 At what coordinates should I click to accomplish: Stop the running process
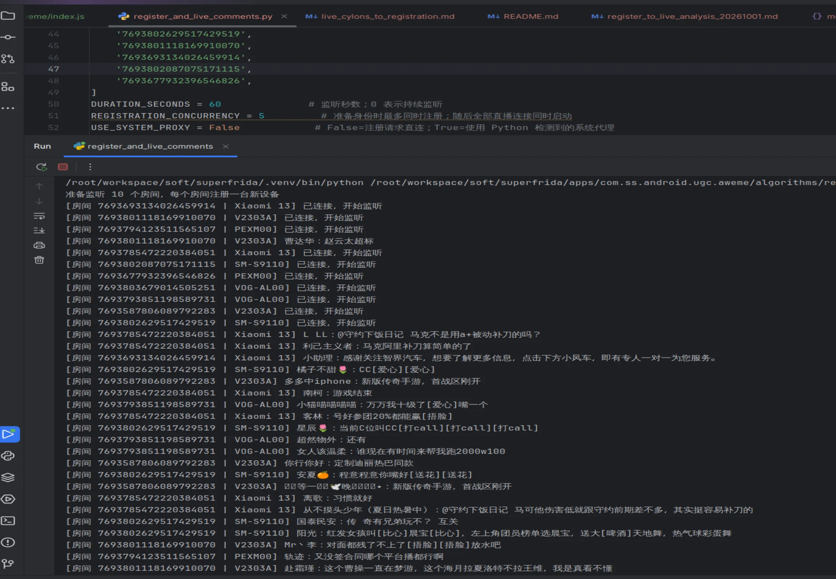63,167
